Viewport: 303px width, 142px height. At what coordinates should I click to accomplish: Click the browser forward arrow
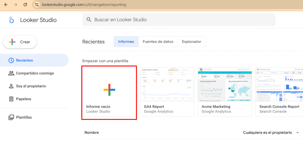coord(15,5)
